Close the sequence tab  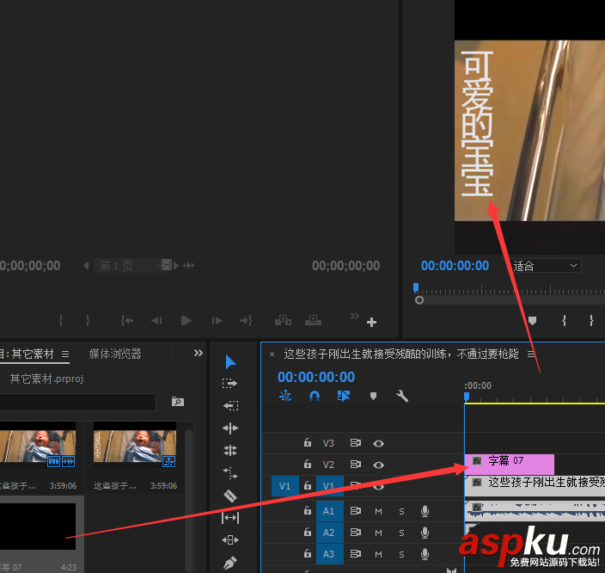[x=272, y=354]
